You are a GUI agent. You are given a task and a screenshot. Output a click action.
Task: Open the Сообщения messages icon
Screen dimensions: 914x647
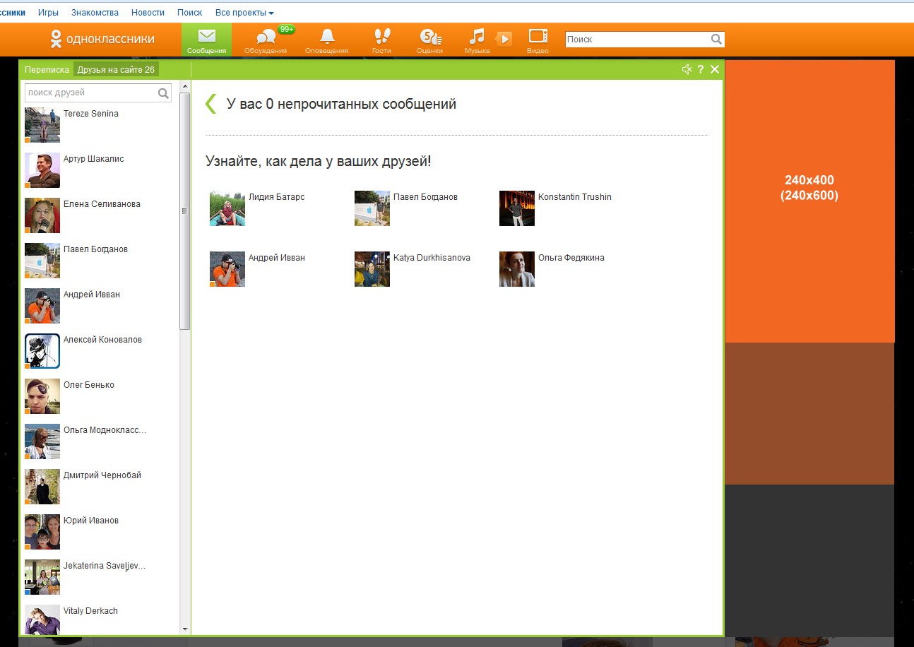click(x=206, y=40)
